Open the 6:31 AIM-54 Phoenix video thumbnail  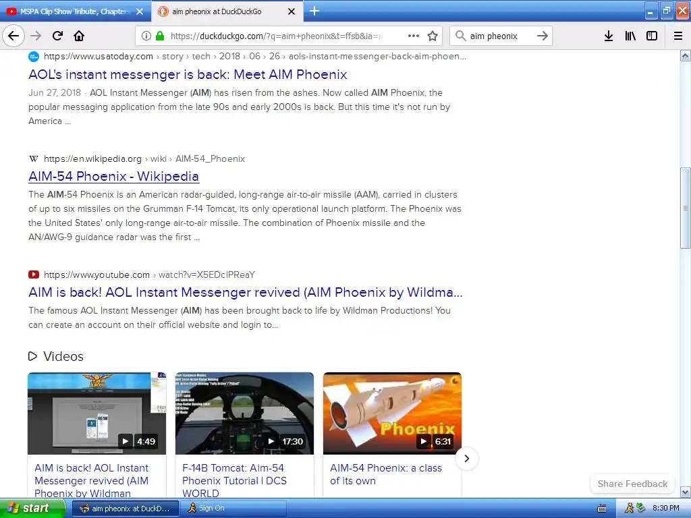392,413
